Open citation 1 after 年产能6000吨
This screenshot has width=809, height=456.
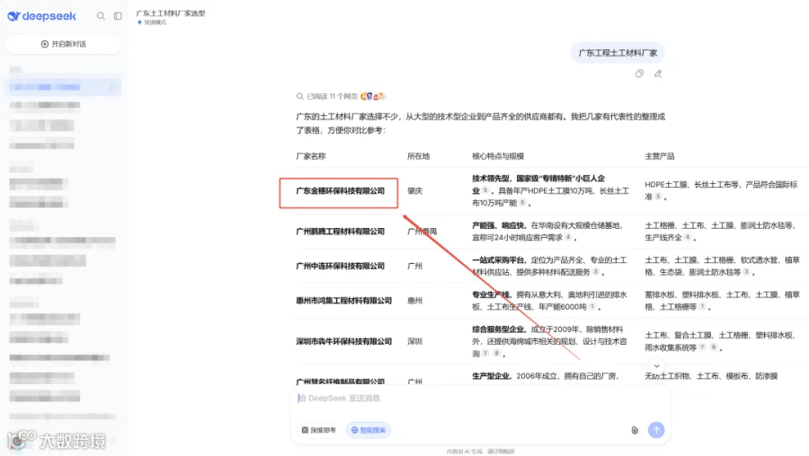coord(592,306)
